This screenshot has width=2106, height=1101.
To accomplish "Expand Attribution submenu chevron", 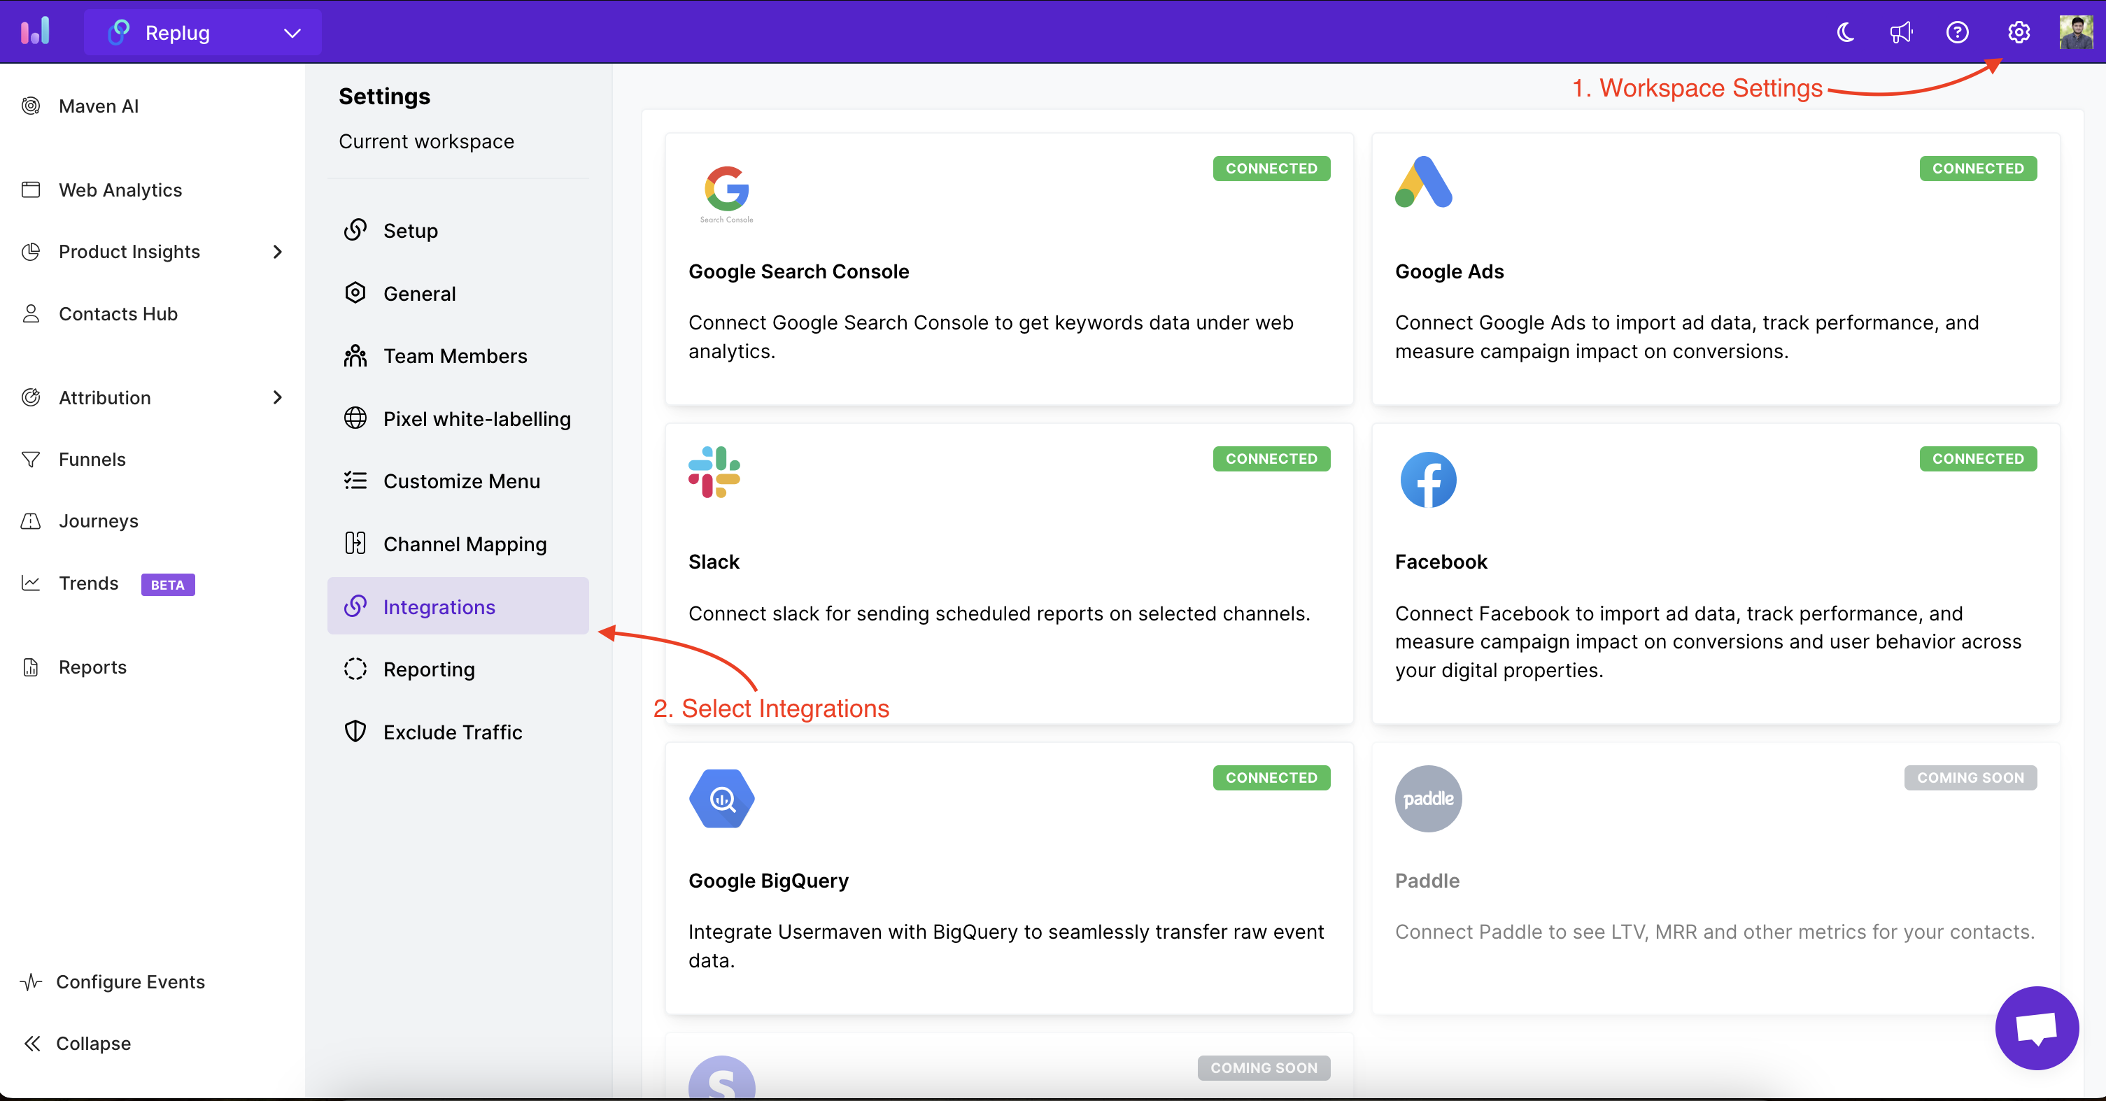I will [x=277, y=397].
